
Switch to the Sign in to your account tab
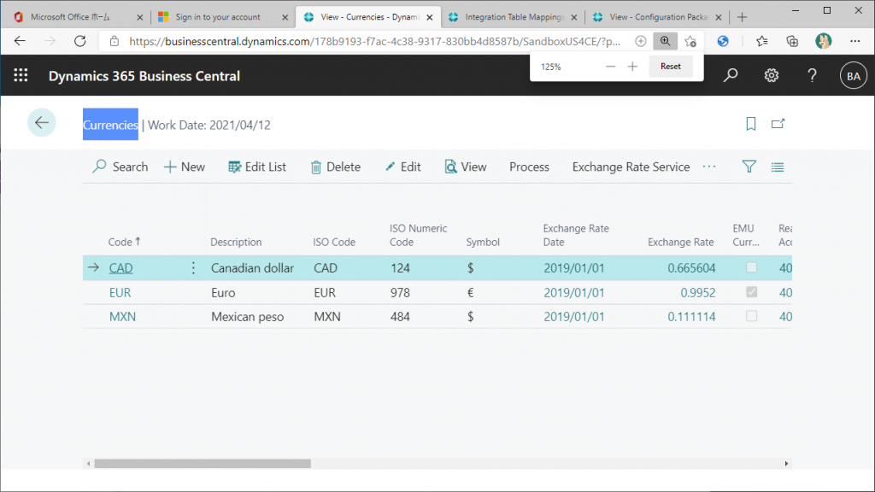coord(222,17)
